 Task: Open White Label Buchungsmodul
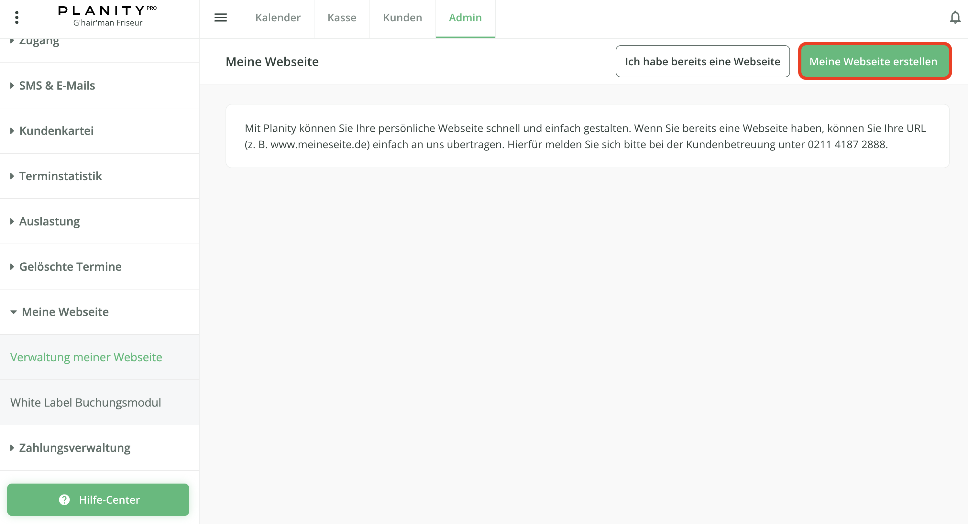86,402
